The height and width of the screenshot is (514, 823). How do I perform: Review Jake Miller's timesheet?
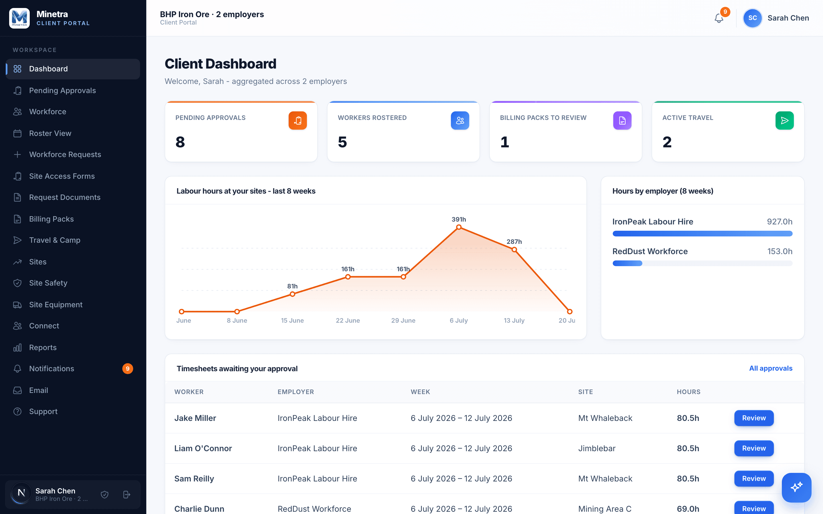point(754,418)
